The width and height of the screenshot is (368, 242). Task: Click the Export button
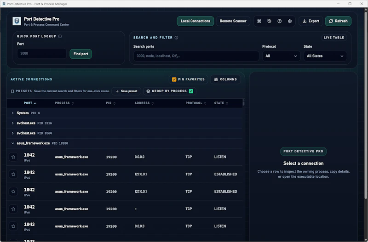pyautogui.click(x=311, y=21)
